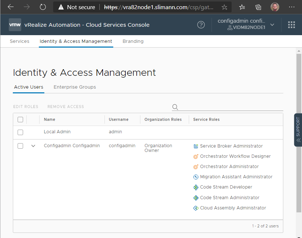Click the Orchestrator Workflow Designer text
This screenshot has width=302, height=238.
pyautogui.click(x=235, y=156)
